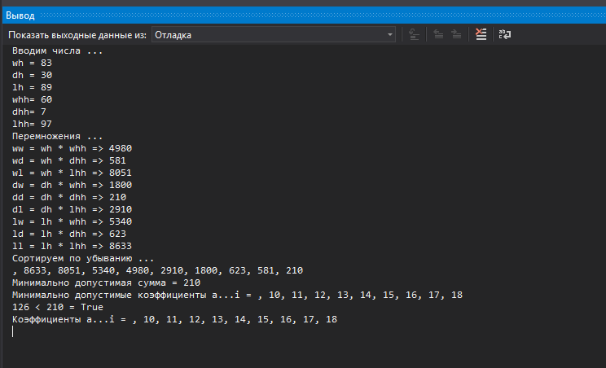The image size is (606, 368).
Task: Click the line 'lw = lh * whh => 5340'
Action: 72,221
